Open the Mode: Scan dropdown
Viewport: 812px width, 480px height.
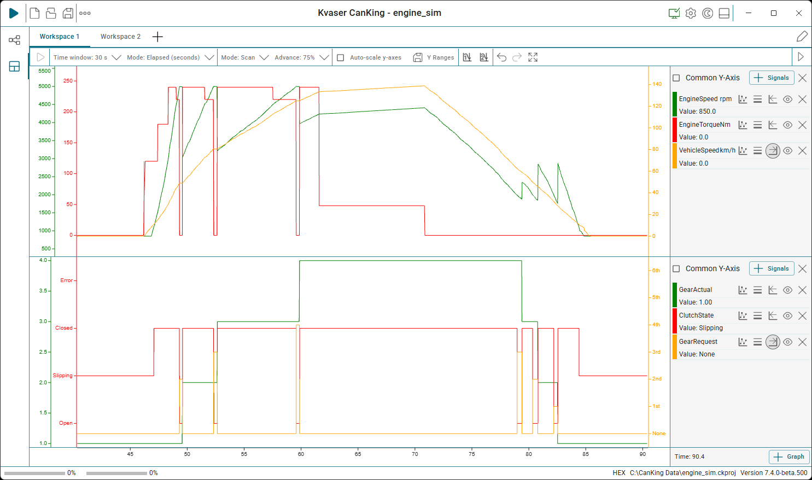pyautogui.click(x=244, y=57)
